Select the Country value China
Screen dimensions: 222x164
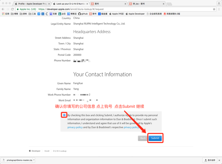(76, 18)
